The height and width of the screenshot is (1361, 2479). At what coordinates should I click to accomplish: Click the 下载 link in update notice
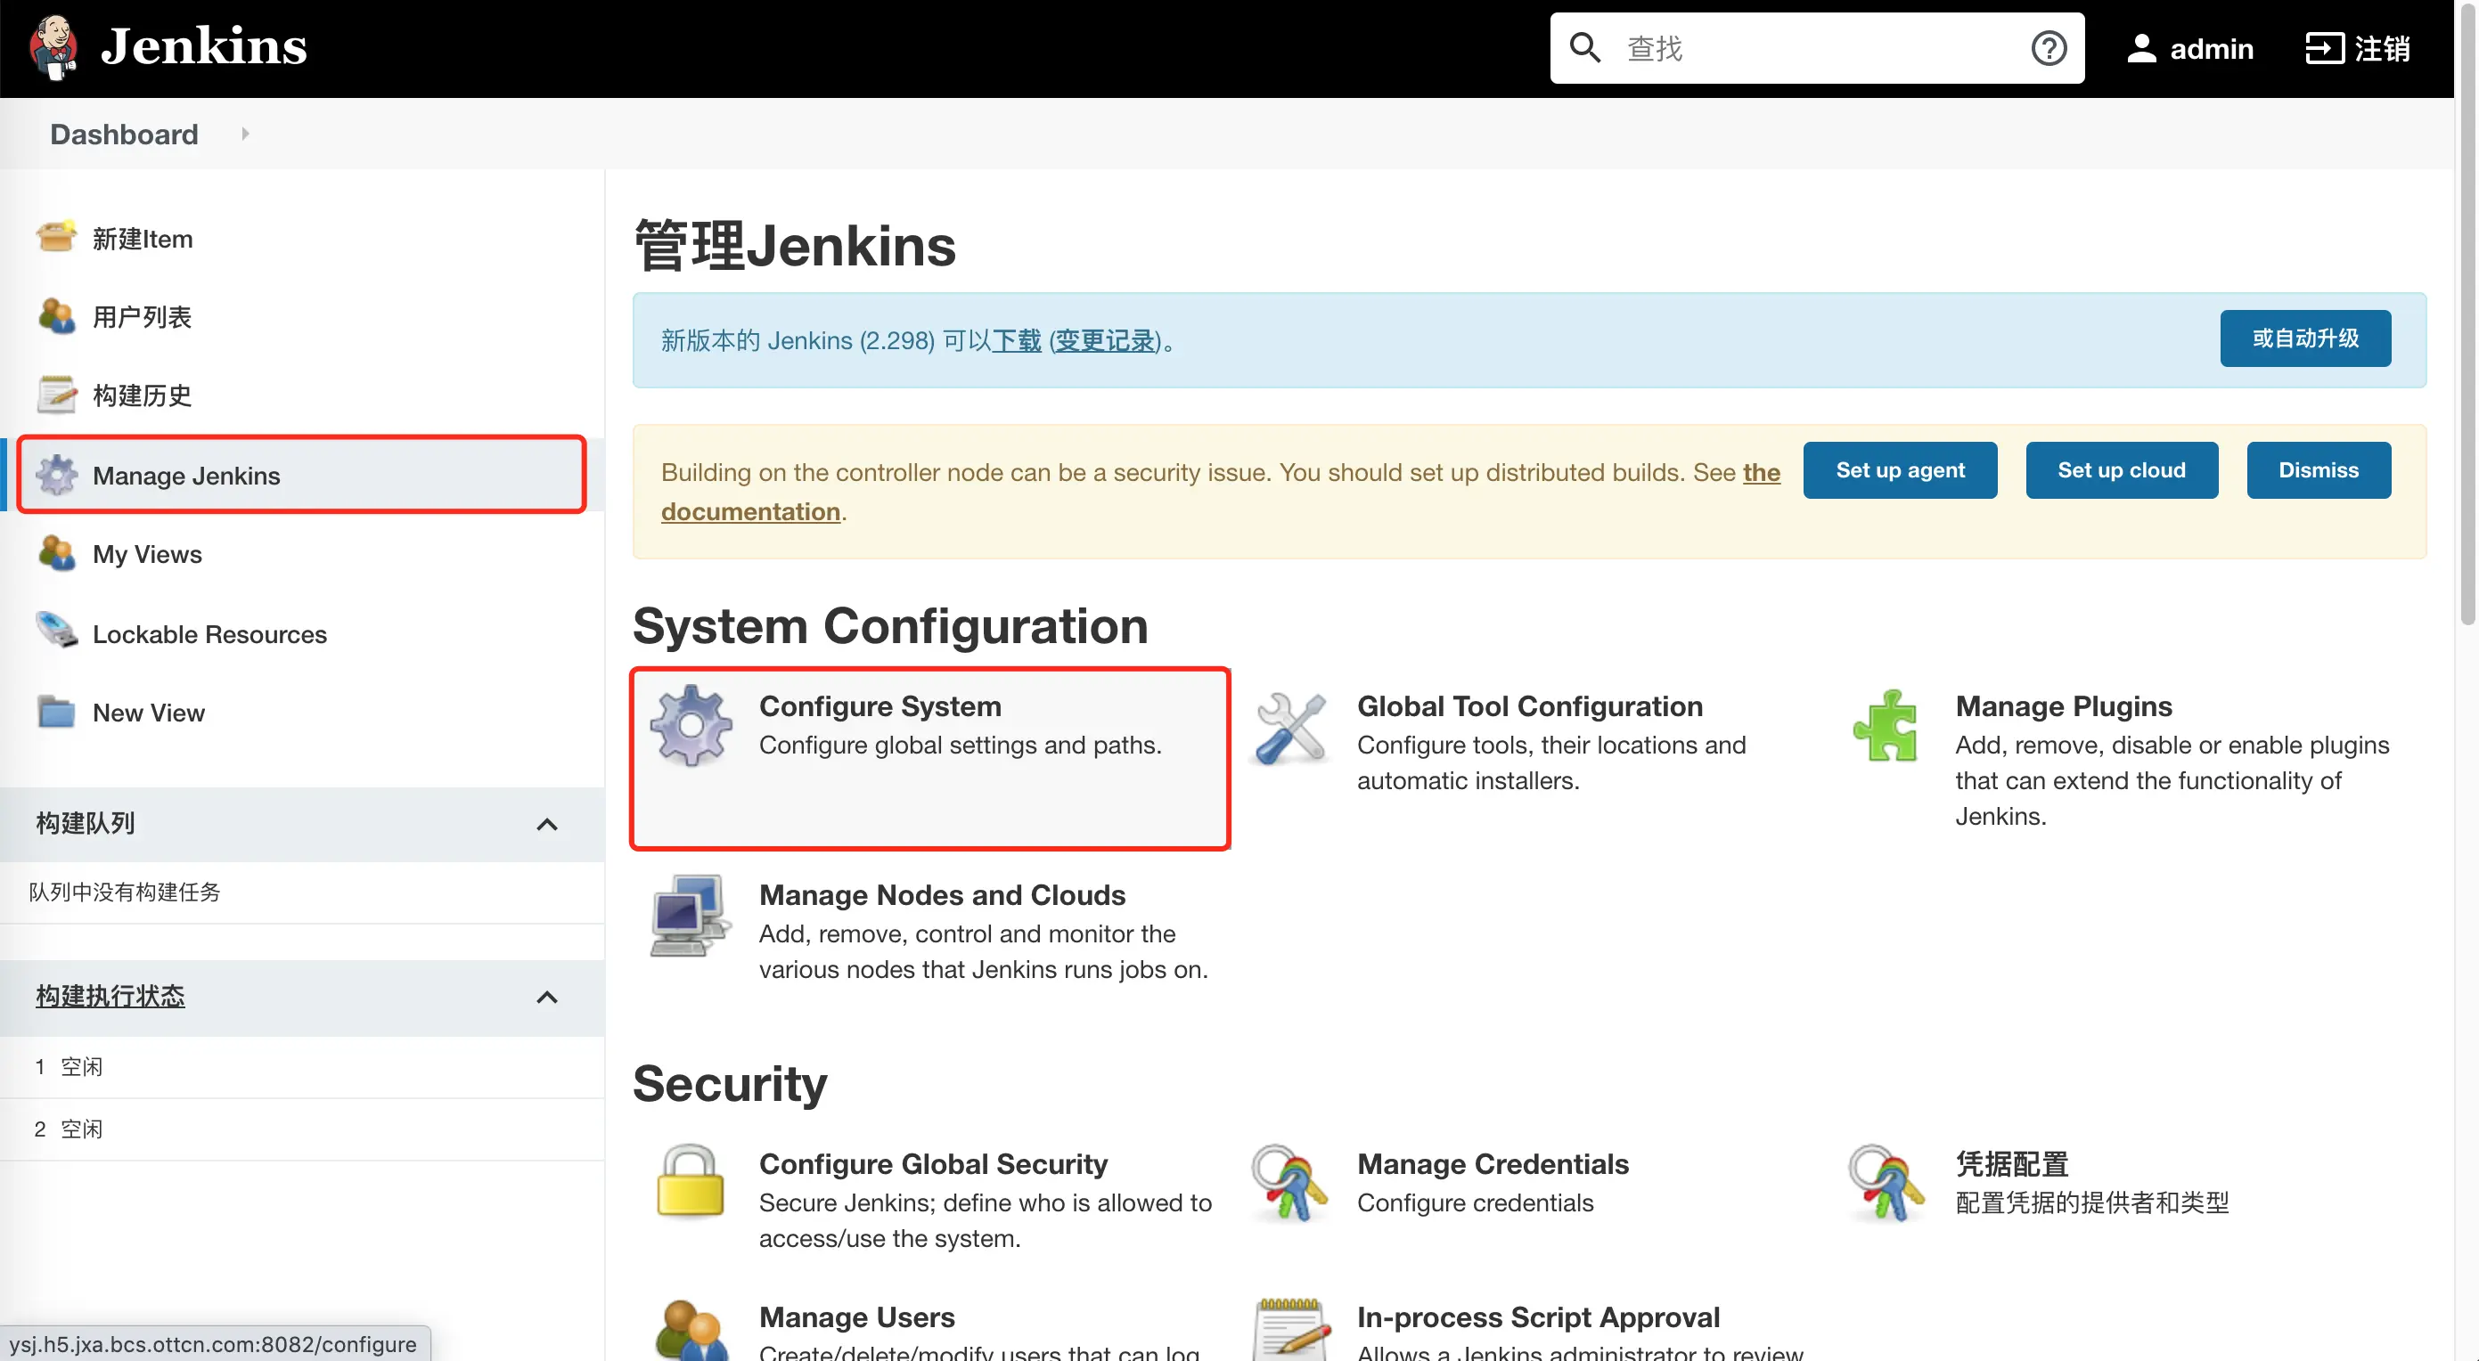point(1016,340)
